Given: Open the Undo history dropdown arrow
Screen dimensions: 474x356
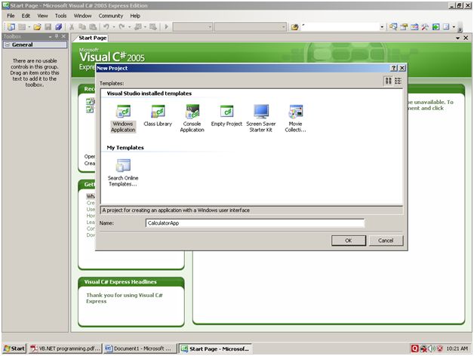Looking at the screenshot, I should 114,27.
